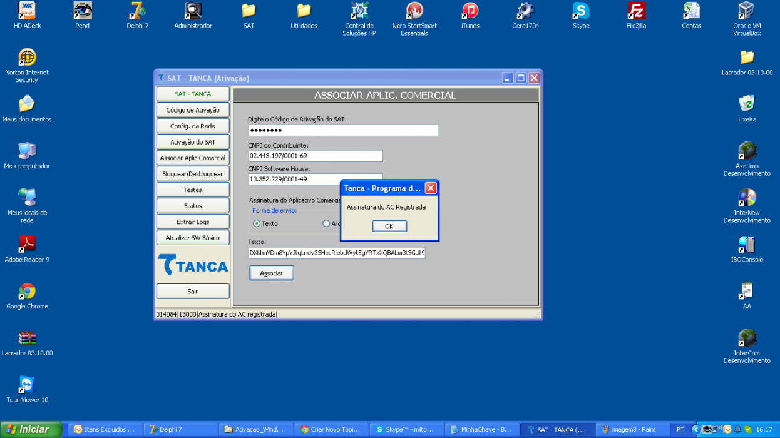Open Bloquear/Desbloquear section
The image size is (780, 438).
[x=193, y=174]
